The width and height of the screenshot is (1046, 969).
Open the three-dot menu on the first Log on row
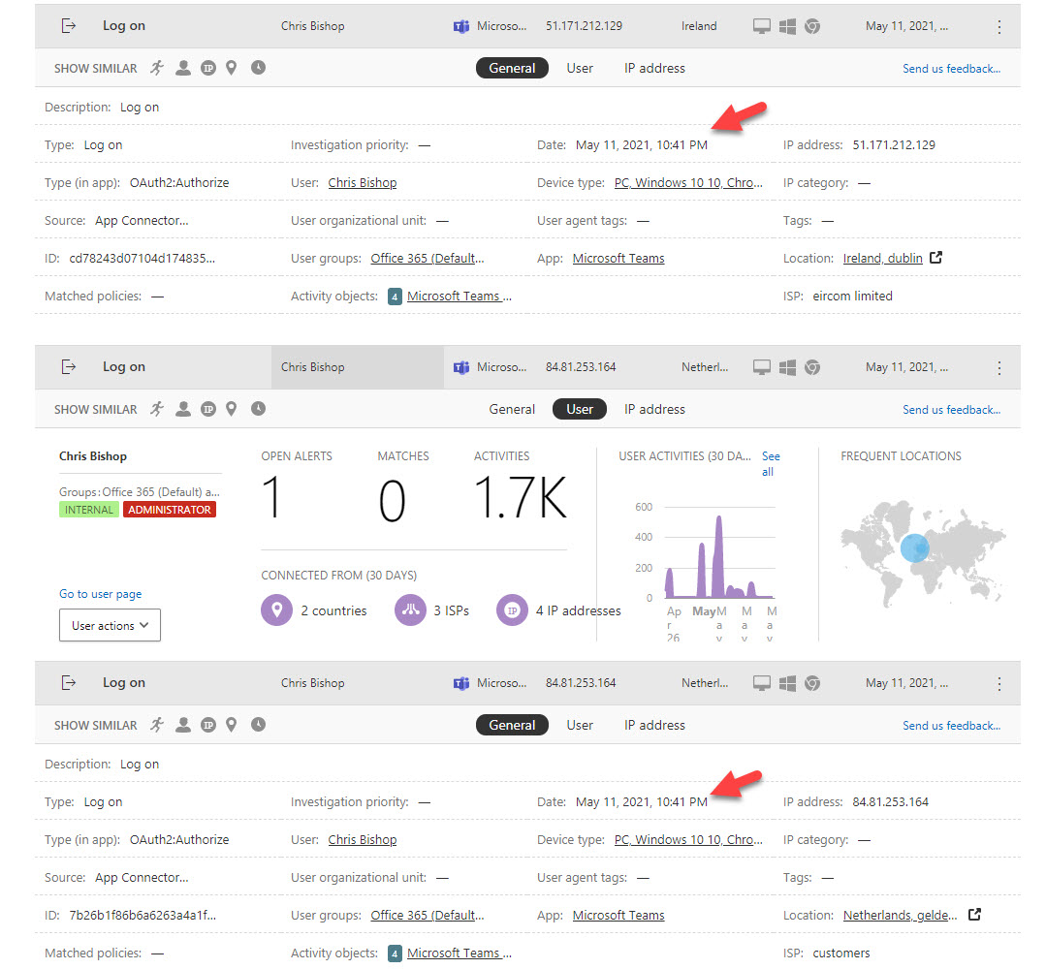coord(999,27)
